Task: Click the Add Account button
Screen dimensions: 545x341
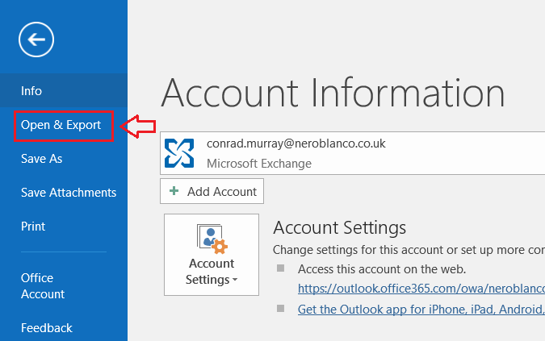Action: (212, 191)
